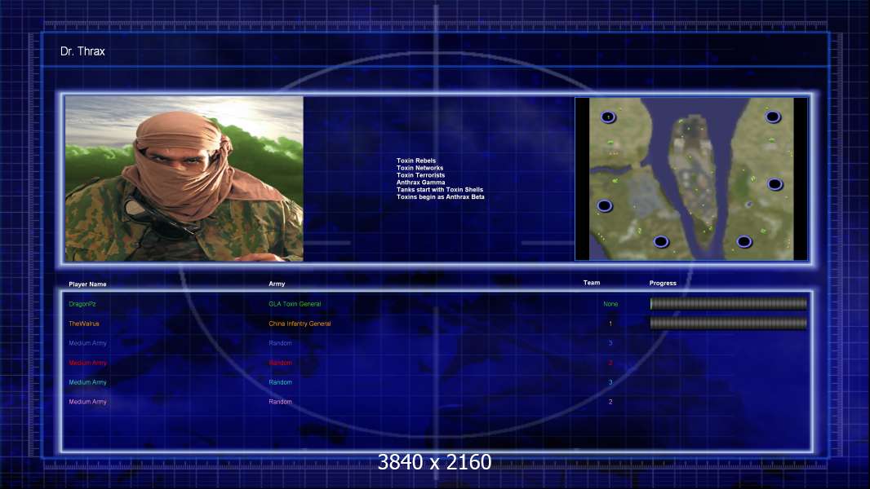Select the gray-blue 'Medium Army' player row

[x=87, y=343]
